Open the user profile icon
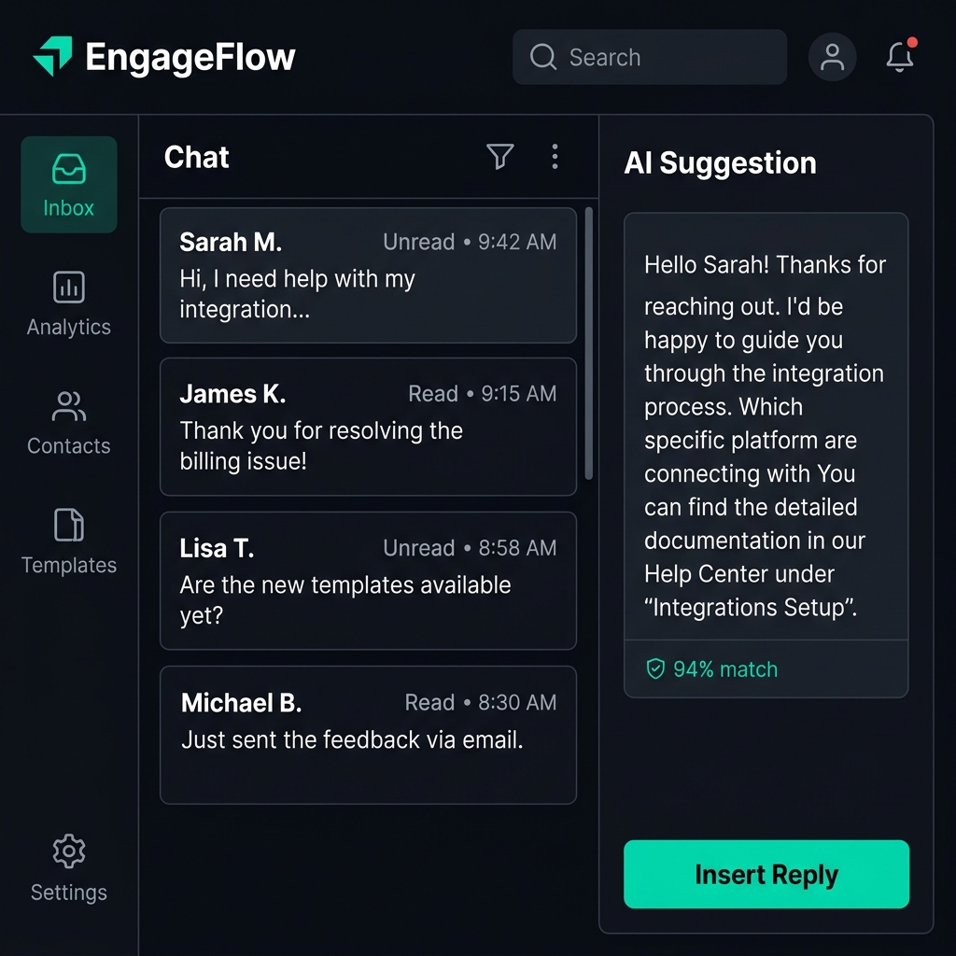 pyautogui.click(x=832, y=56)
